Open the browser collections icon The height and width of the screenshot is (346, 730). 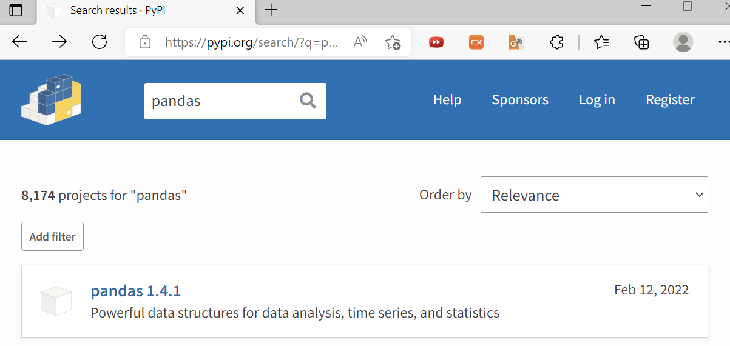point(641,42)
